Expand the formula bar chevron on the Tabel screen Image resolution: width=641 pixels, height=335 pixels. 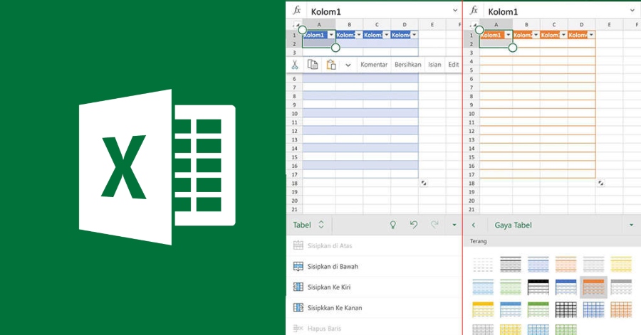(455, 10)
